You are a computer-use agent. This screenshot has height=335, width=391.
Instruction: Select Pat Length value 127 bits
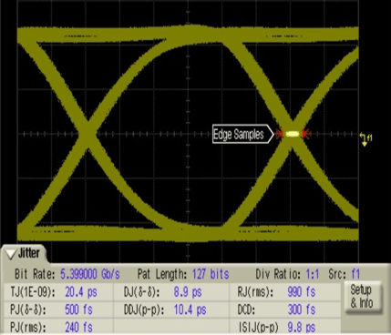click(211, 274)
